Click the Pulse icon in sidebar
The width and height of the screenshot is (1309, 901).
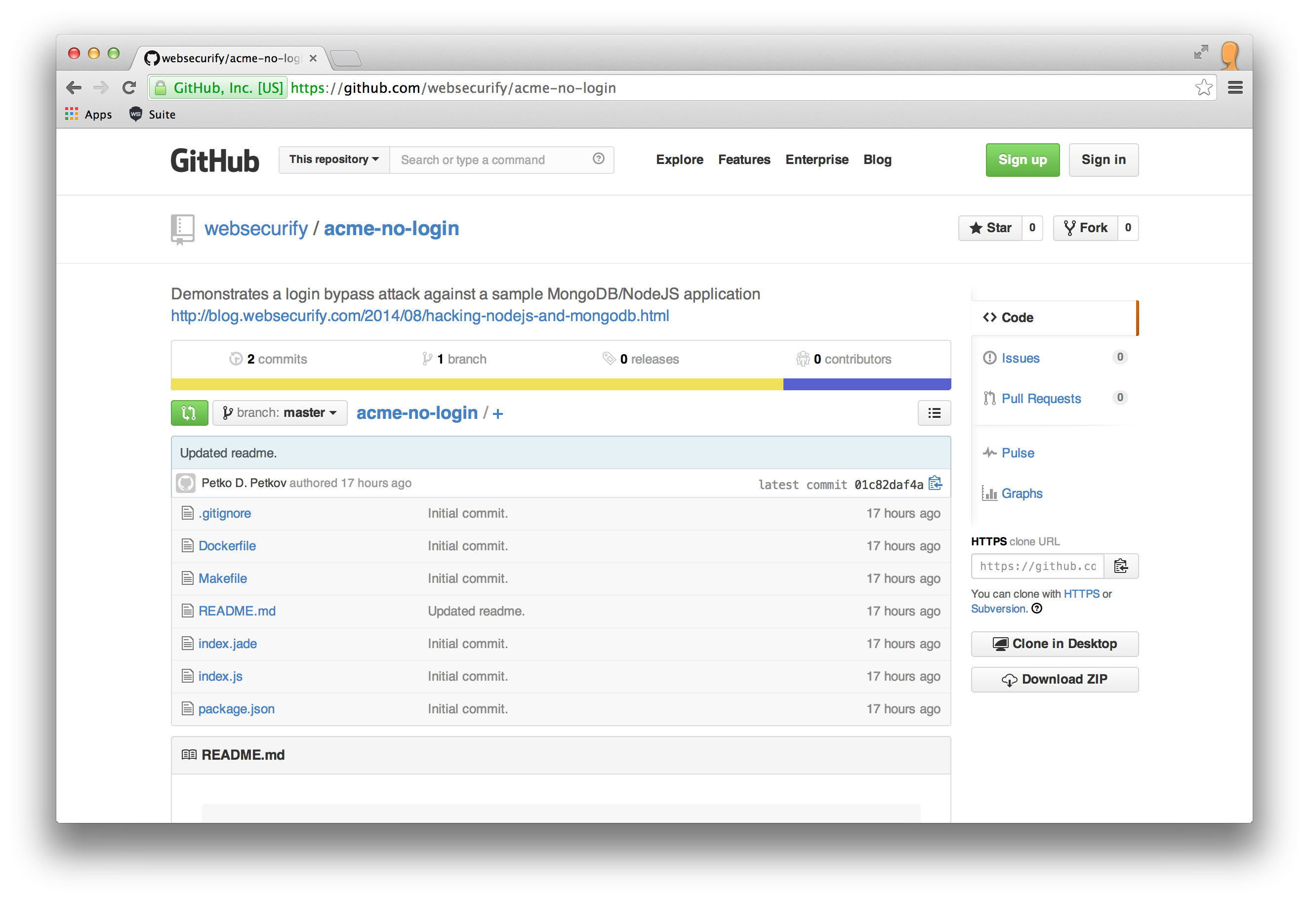[988, 452]
